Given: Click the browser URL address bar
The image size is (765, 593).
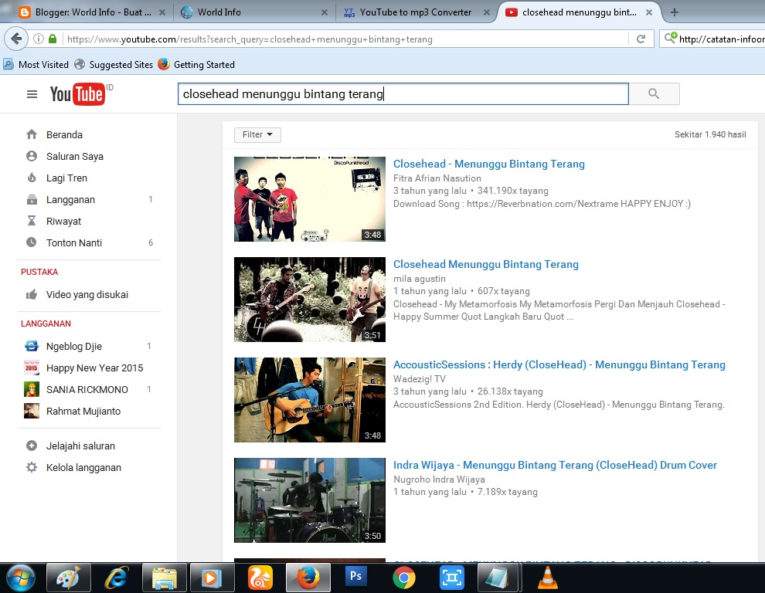Looking at the screenshot, I should [x=346, y=39].
